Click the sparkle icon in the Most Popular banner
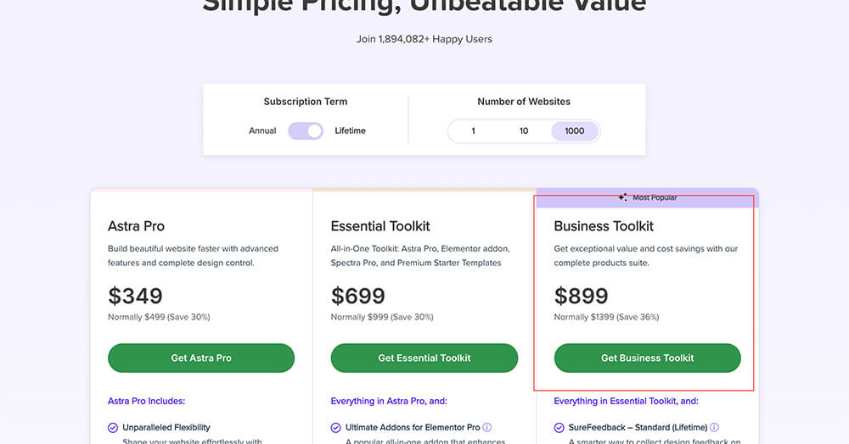 click(622, 197)
